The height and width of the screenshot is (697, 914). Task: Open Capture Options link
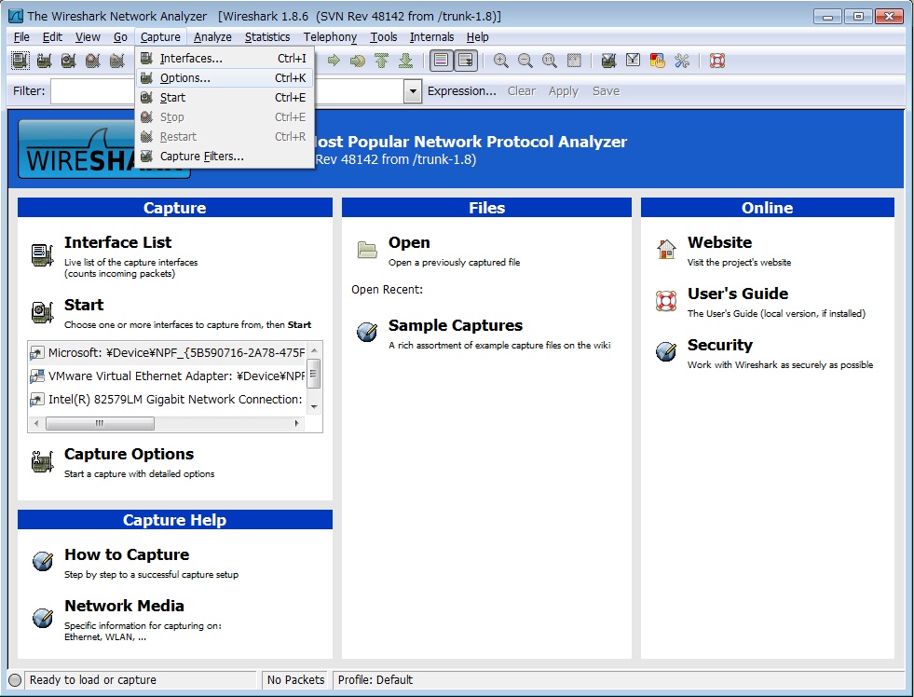129,454
